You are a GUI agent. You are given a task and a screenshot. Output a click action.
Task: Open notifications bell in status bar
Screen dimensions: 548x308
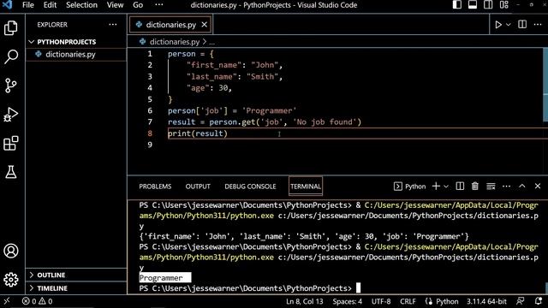(x=539, y=301)
